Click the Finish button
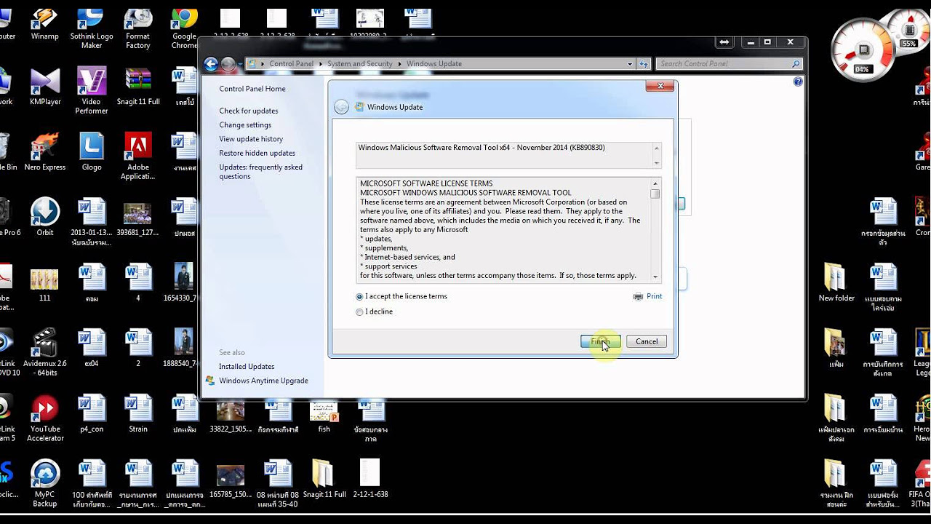This screenshot has height=524, width=931. coord(601,341)
